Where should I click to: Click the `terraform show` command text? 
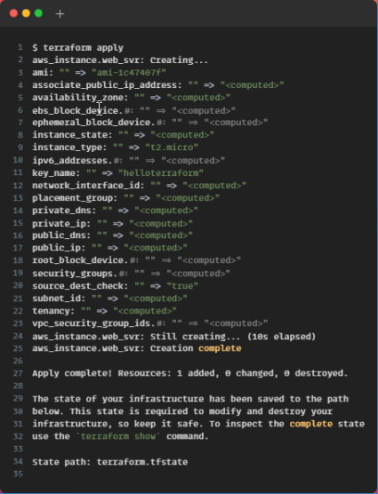pos(118,436)
